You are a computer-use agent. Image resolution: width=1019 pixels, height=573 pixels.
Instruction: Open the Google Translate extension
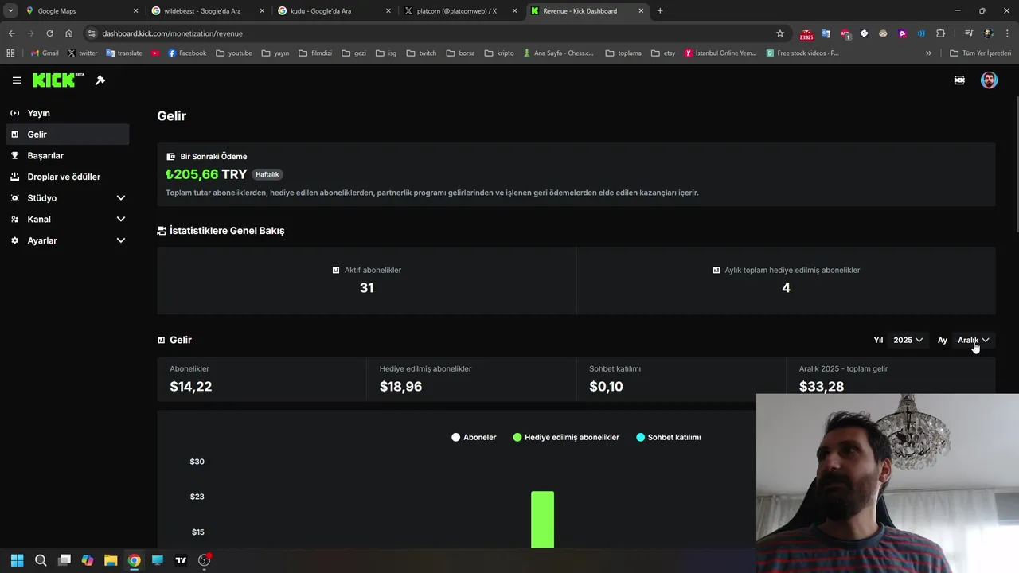(826, 33)
